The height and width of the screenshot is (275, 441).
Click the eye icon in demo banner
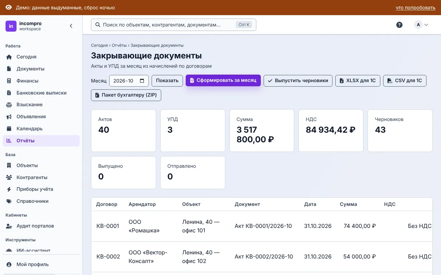click(x=9, y=8)
